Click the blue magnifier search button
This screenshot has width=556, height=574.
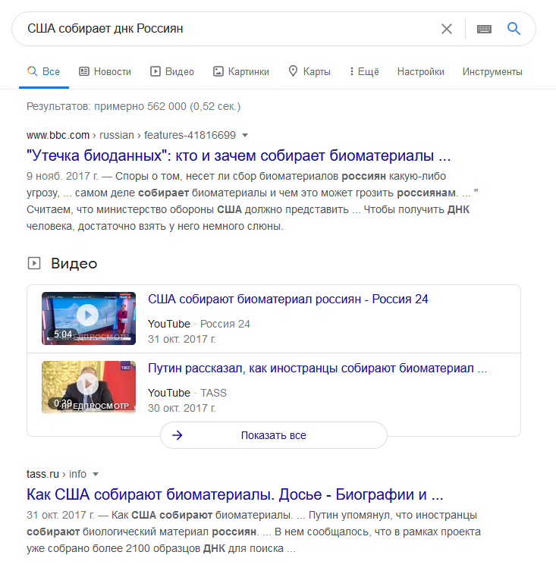point(514,28)
